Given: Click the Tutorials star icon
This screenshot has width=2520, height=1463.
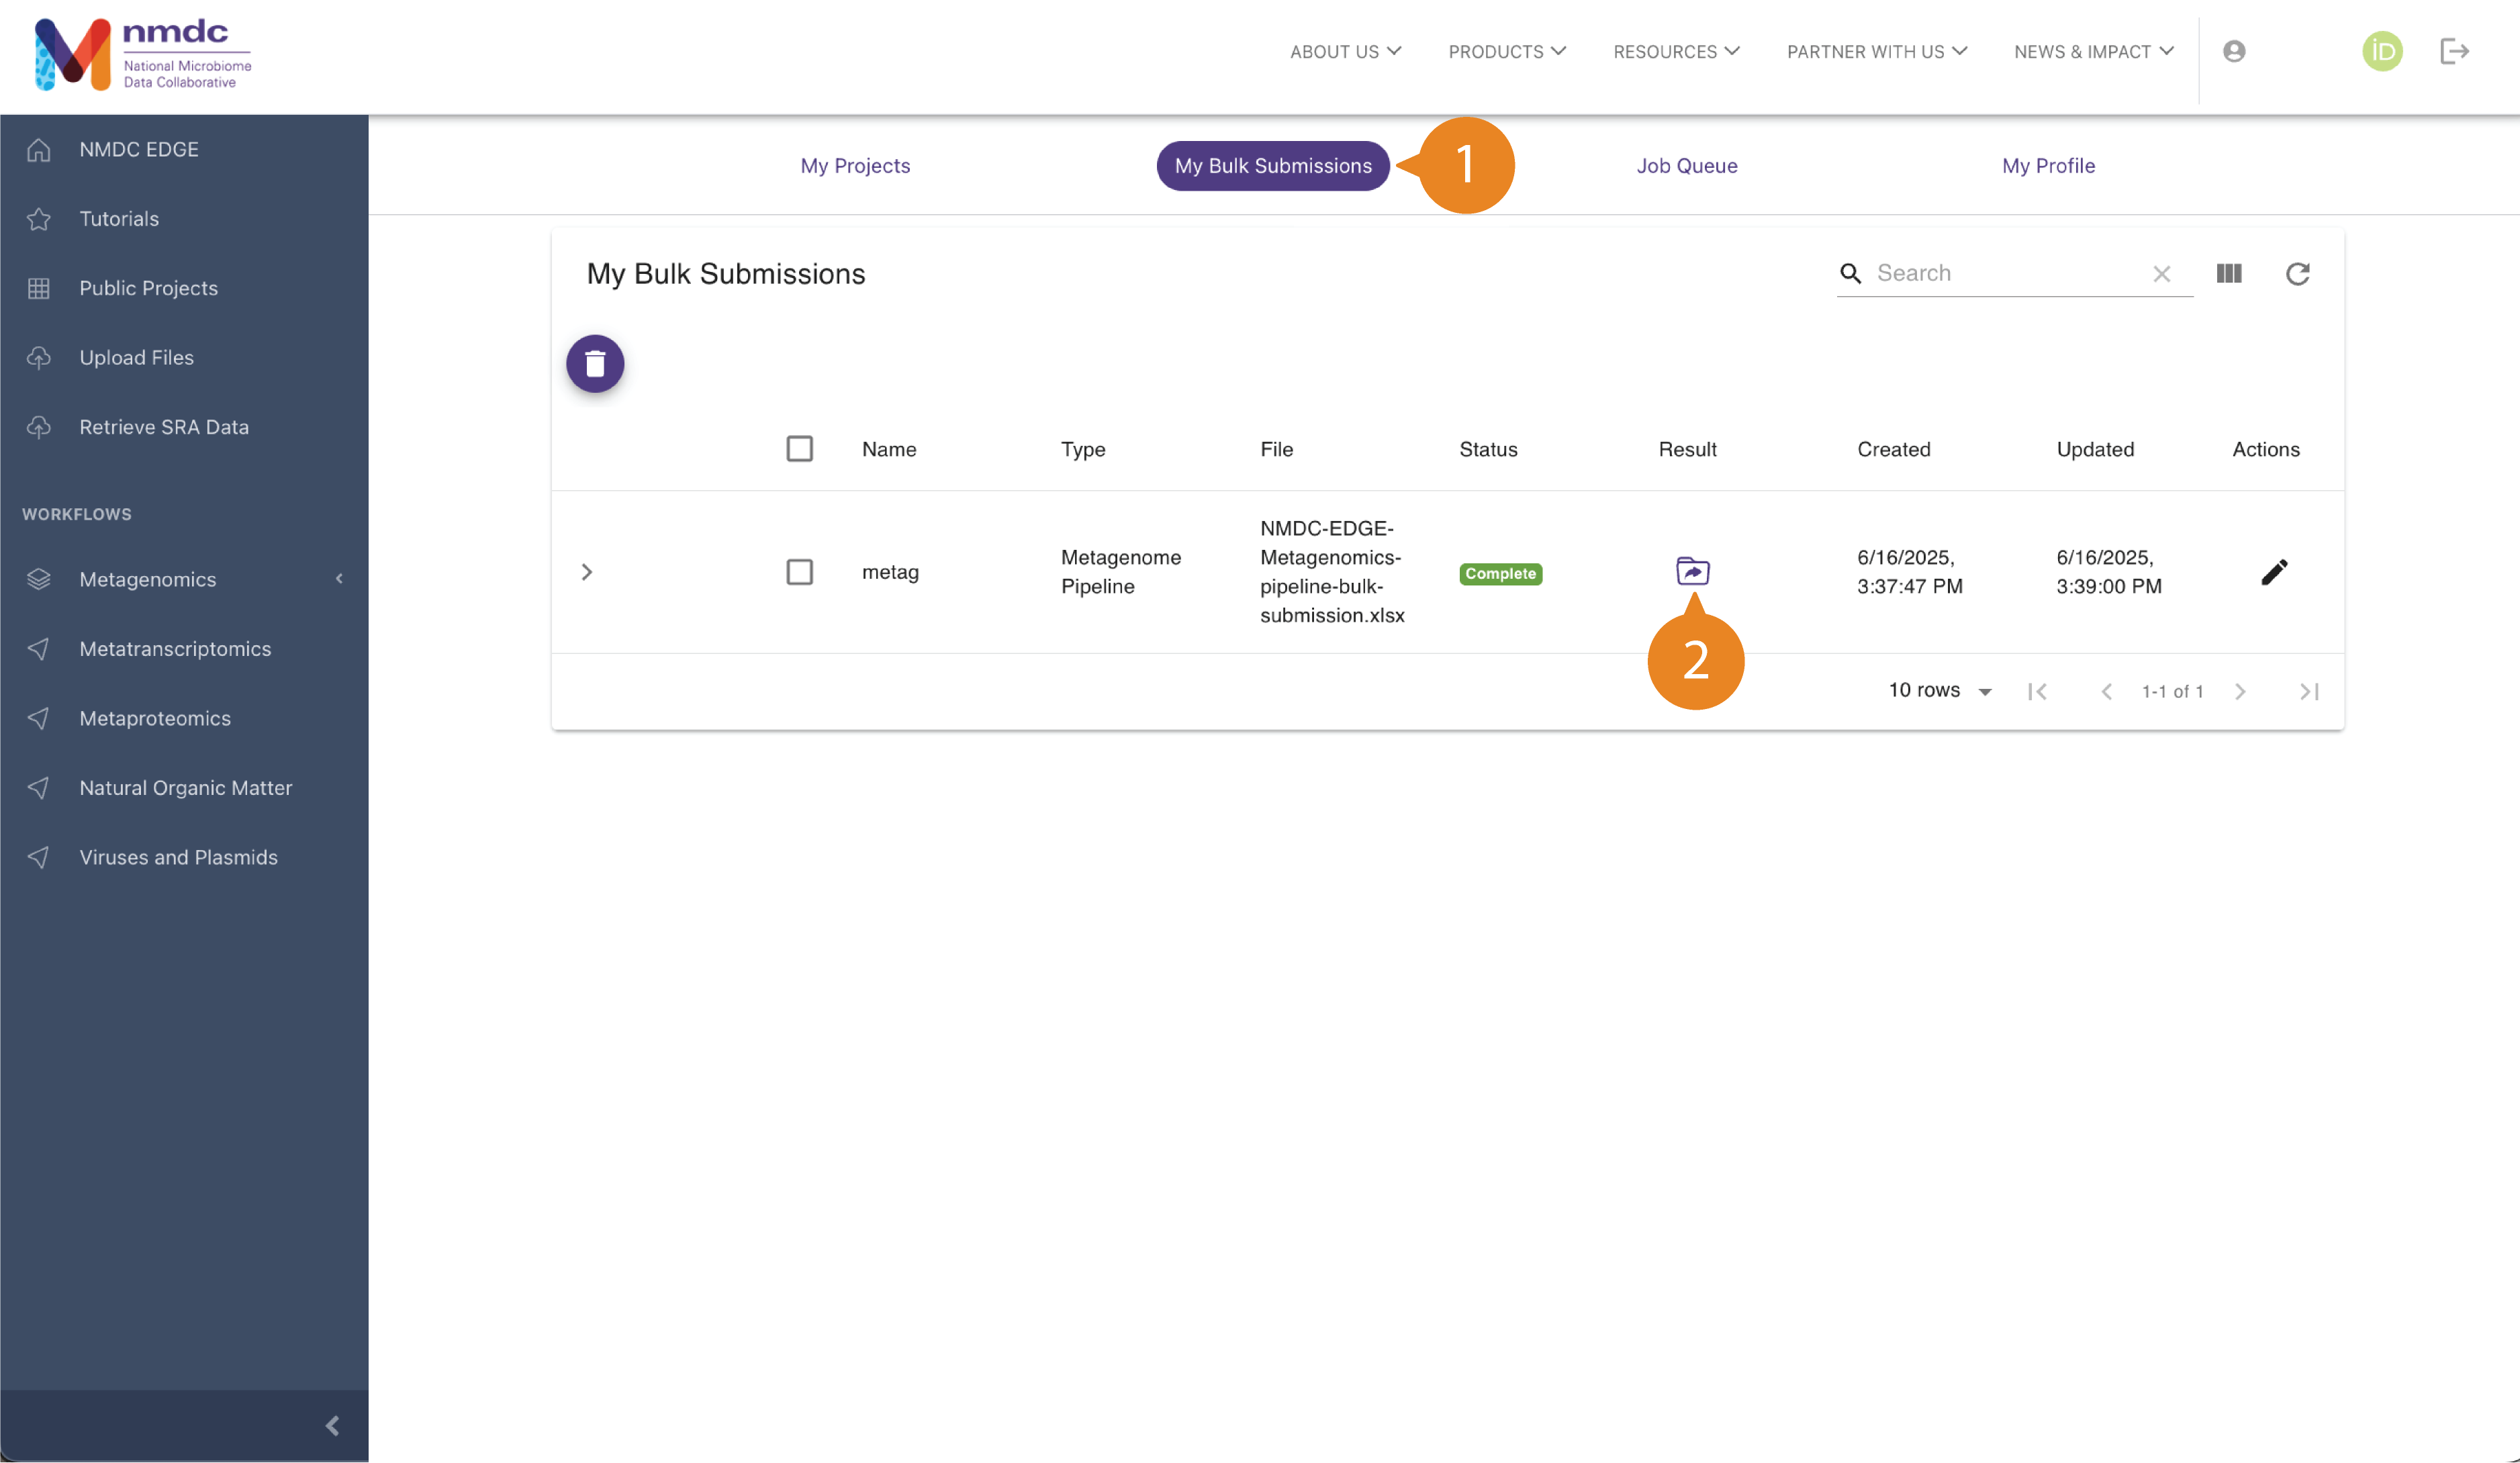Looking at the screenshot, I should (38, 218).
